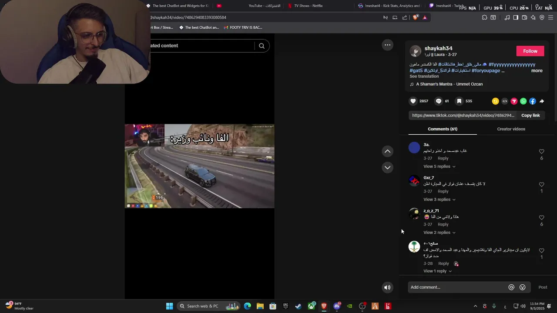
Task: Send to friends via the red paper-plane icon
Action: (514, 101)
